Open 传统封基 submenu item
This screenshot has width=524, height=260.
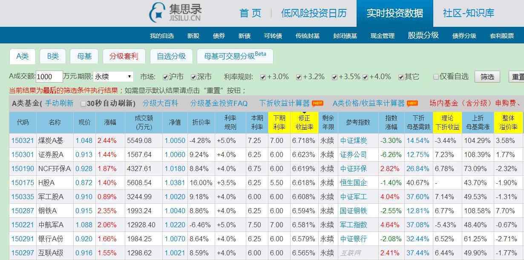[x=308, y=36]
